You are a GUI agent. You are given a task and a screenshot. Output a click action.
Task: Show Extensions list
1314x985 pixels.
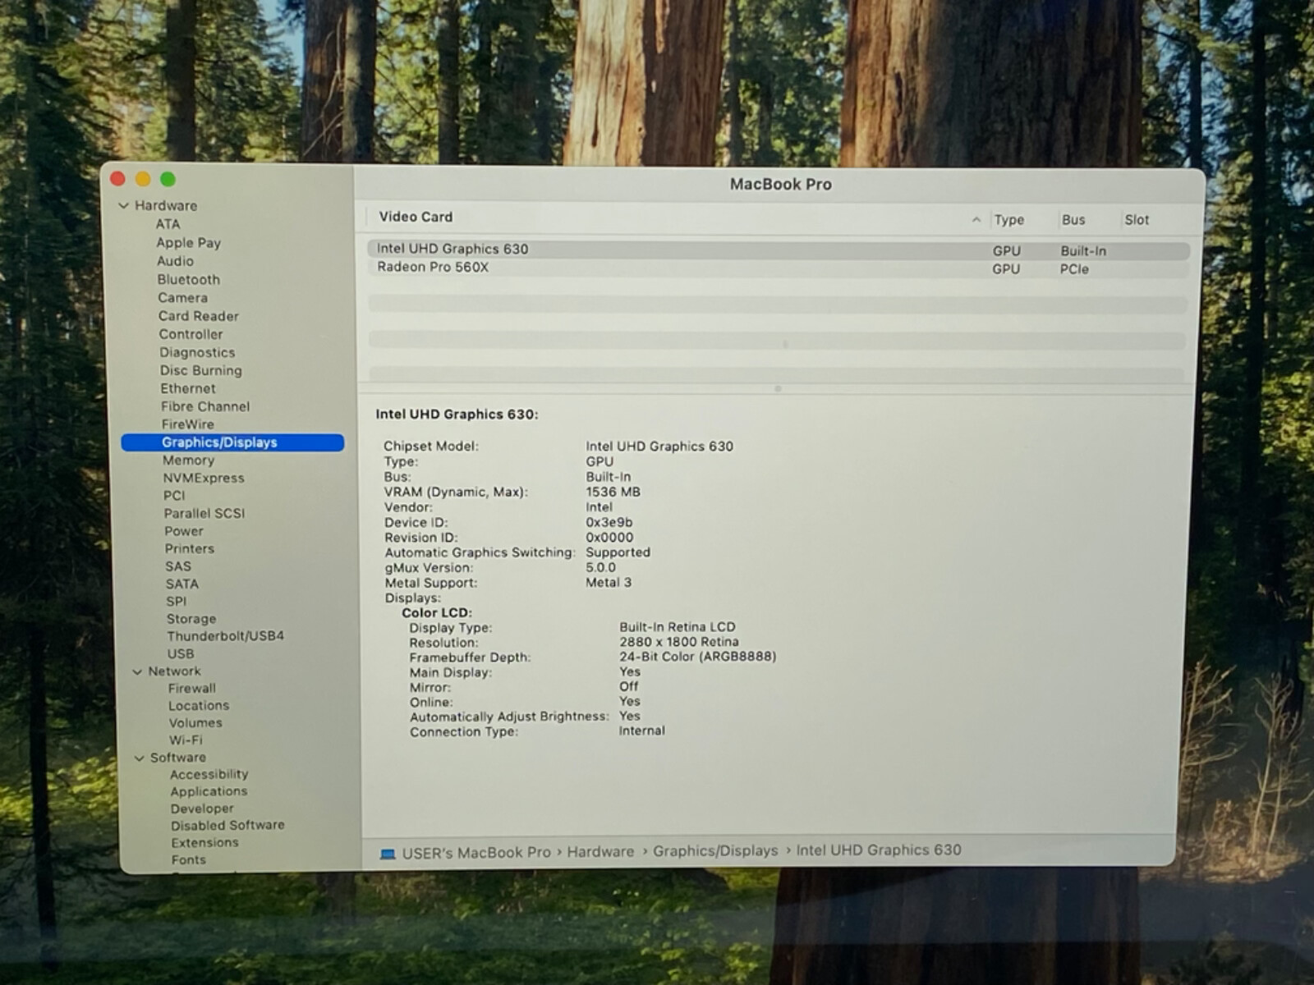pos(204,843)
